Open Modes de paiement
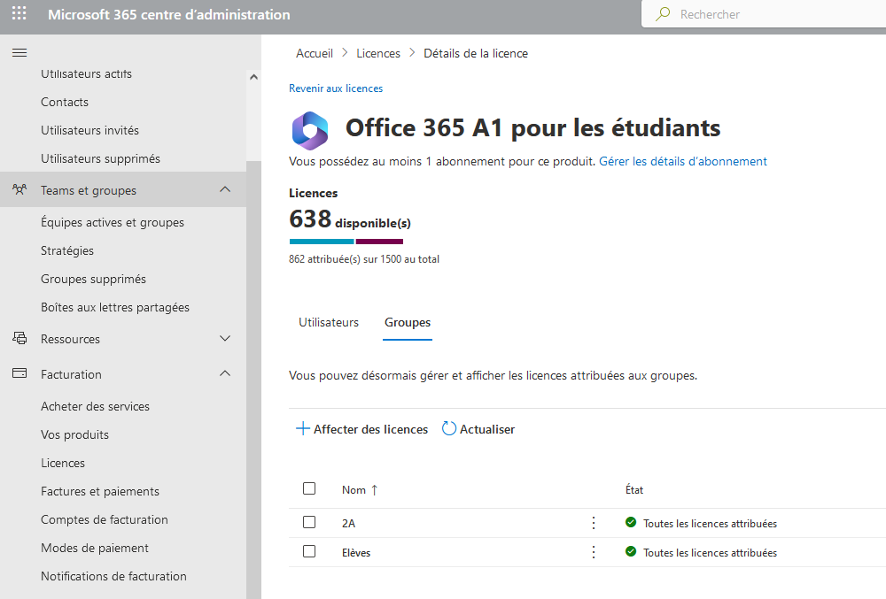Viewport: 886px width, 599px height. click(x=95, y=548)
